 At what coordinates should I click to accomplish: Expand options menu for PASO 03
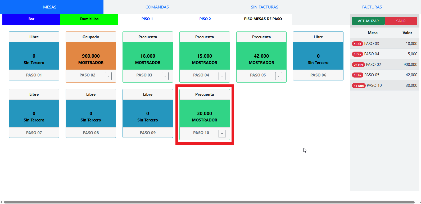(x=165, y=76)
